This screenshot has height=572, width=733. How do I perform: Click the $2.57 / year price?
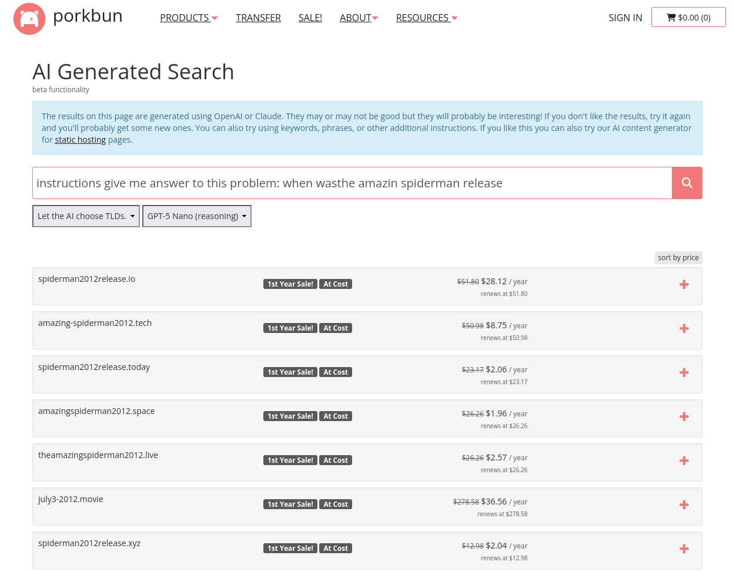coord(507,457)
